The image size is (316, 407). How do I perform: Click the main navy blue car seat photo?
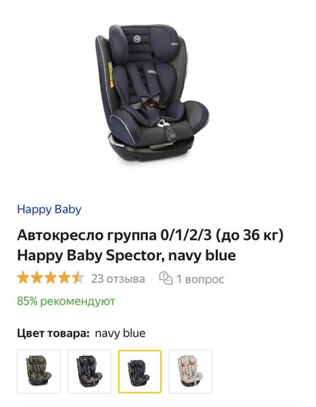tap(152, 93)
